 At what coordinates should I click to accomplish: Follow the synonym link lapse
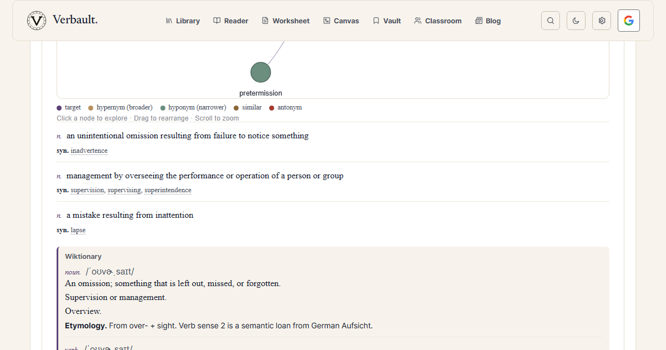(78, 230)
